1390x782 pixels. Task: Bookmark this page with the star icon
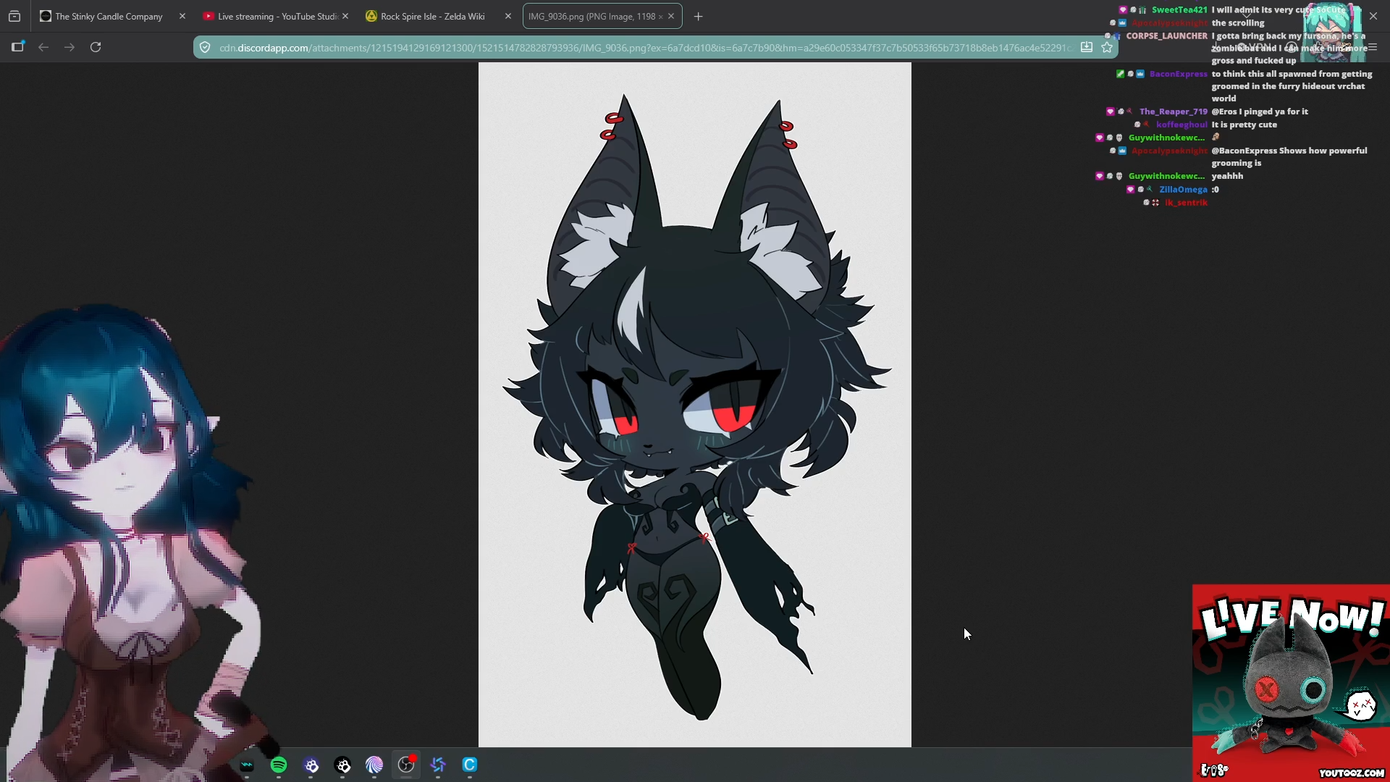click(x=1107, y=47)
